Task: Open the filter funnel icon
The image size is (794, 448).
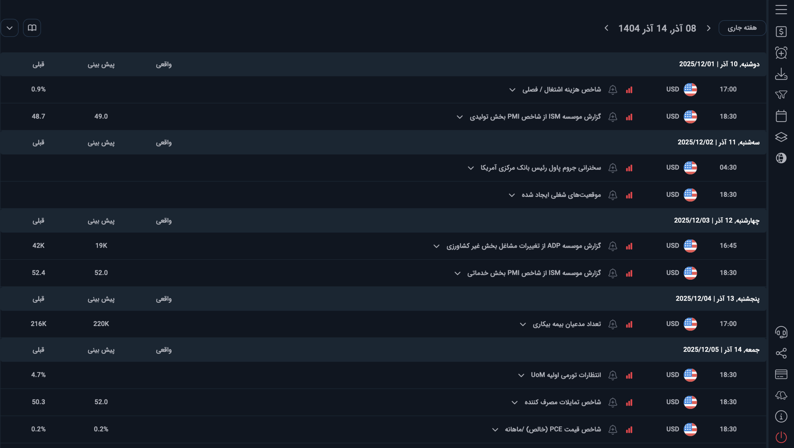Action: tap(781, 95)
